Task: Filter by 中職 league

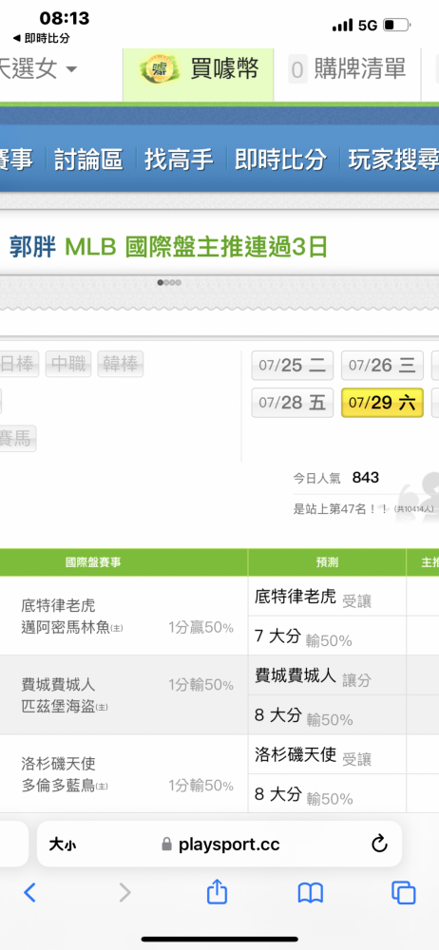Action: [67, 364]
